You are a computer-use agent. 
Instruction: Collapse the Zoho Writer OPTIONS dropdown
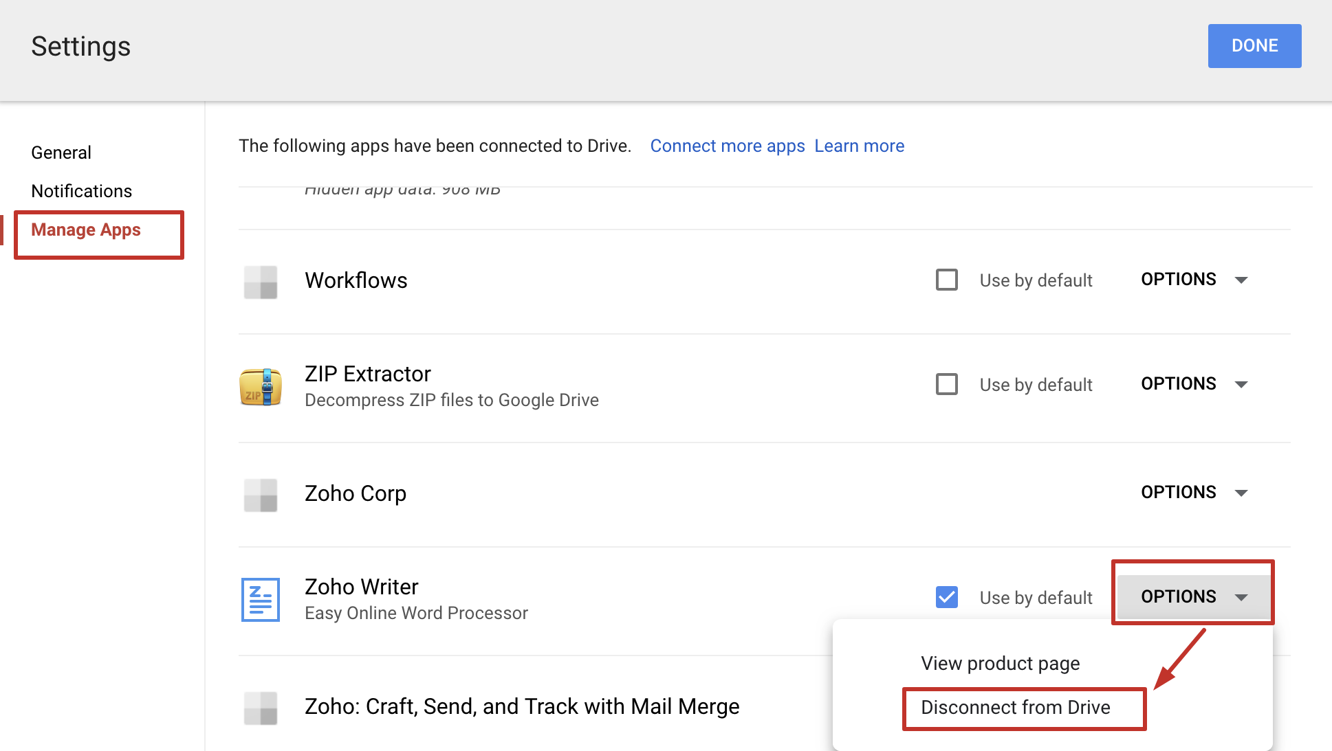[1193, 596]
